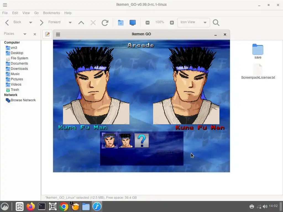Switch to Ikemen GO in the taskbar
Screen dimensions: 283x212
pyautogui.click(x=97, y=206)
